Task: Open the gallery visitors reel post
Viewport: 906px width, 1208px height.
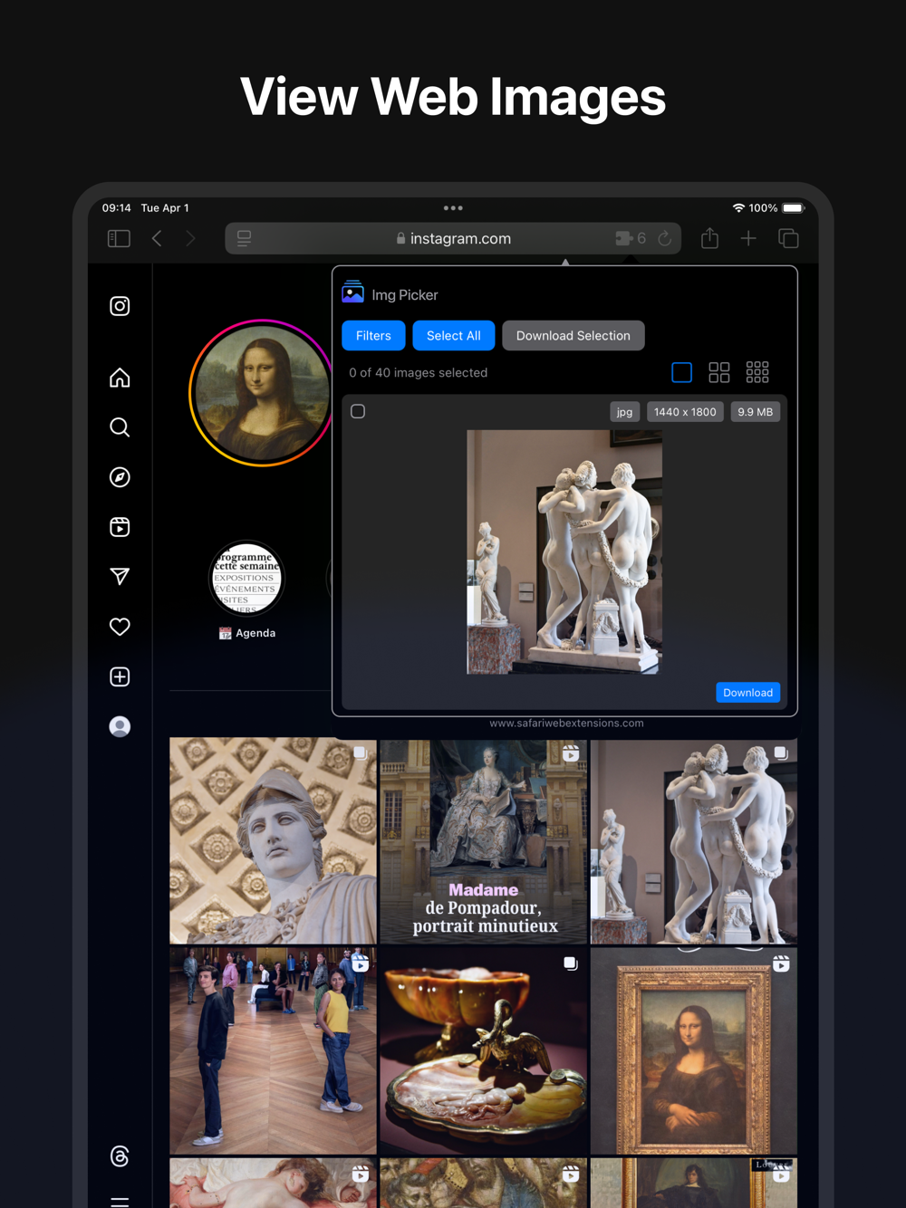Action: point(273,1050)
